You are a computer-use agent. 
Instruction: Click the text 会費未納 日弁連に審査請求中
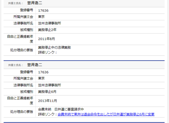(x=61, y=109)
